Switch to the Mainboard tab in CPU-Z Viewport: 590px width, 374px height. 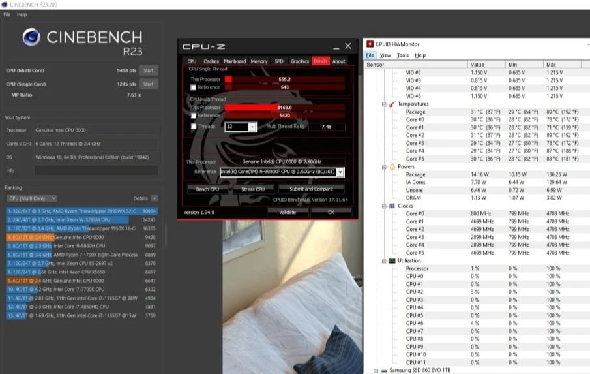tap(235, 61)
